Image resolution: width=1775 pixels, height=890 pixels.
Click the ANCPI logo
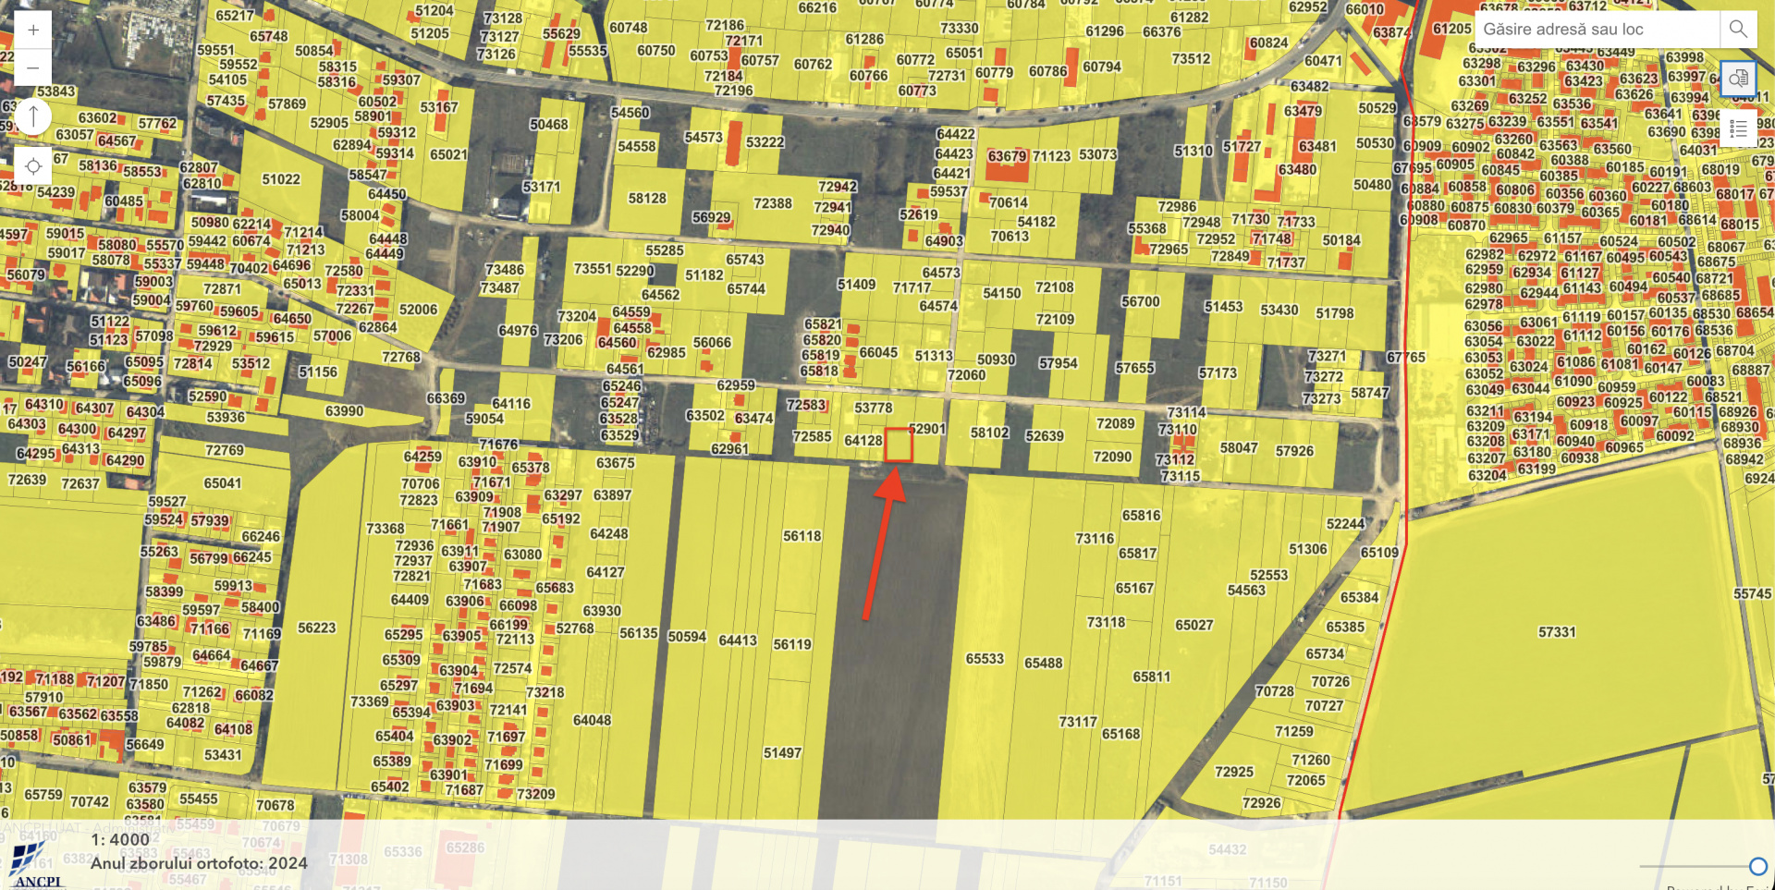35,864
